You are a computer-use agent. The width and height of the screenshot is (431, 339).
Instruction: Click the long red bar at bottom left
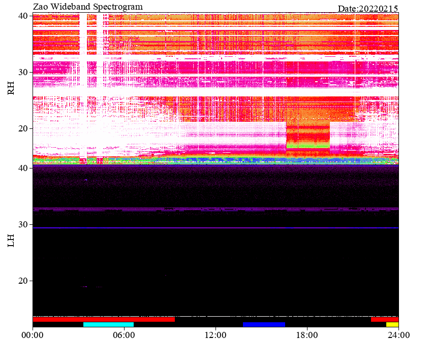click(104, 320)
